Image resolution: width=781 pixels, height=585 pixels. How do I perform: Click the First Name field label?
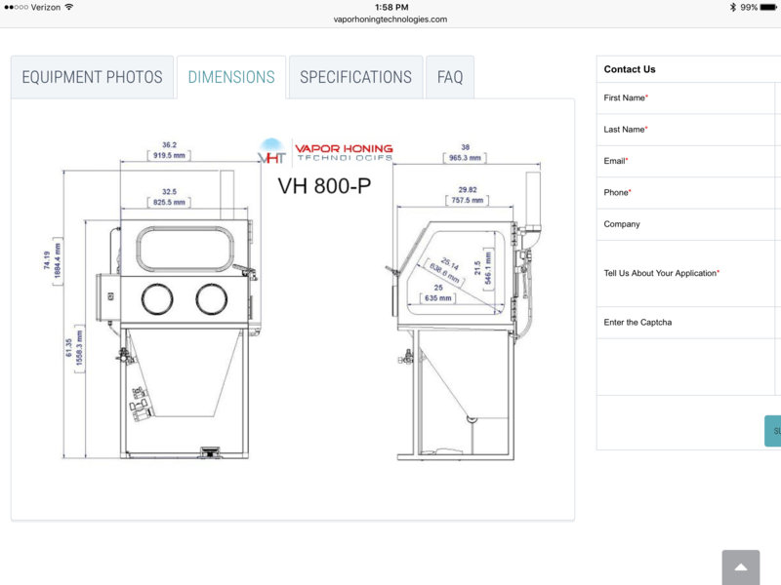(x=626, y=98)
